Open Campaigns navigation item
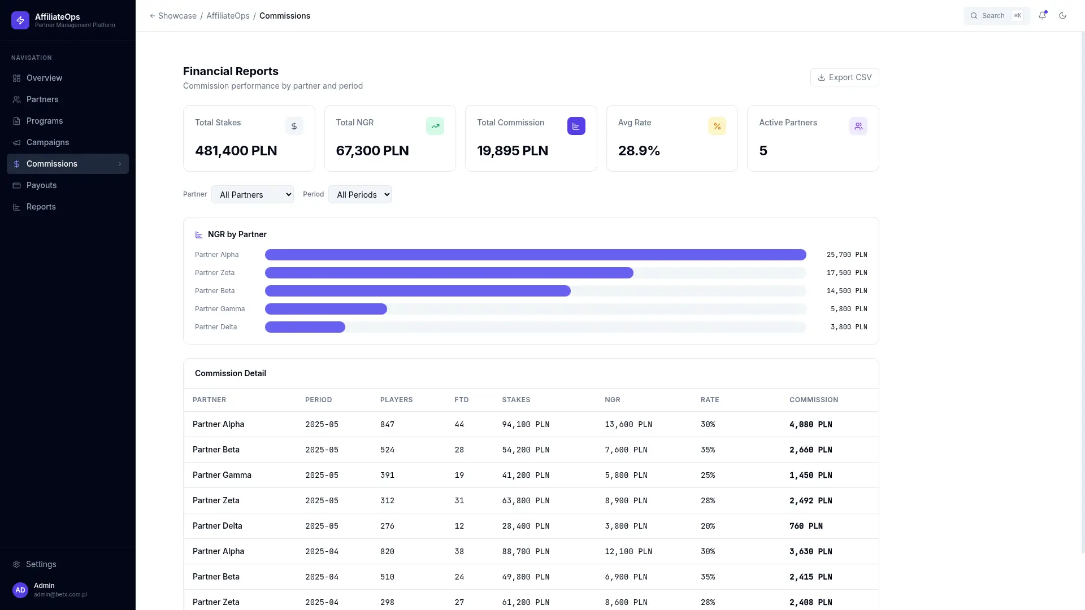 pos(68,142)
